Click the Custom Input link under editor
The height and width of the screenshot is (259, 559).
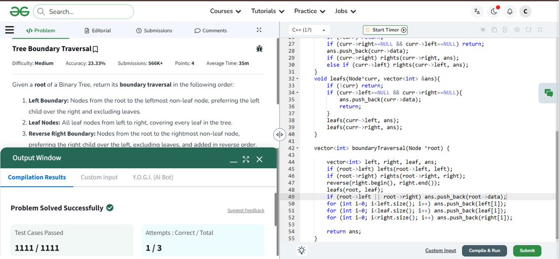tap(440, 251)
